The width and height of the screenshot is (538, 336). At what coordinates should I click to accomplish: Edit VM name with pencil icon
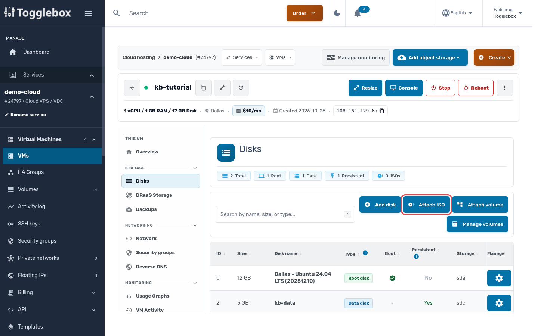tap(222, 88)
